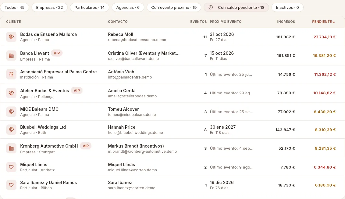Click contact Cristina Oliver (Eventos y Market...
345x199 pixels.
click(144, 53)
